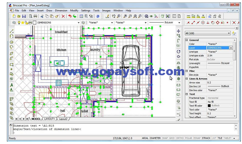Select the Text 'A' tool in left toolbar
242x144 pixels.
click(x=12, y=85)
